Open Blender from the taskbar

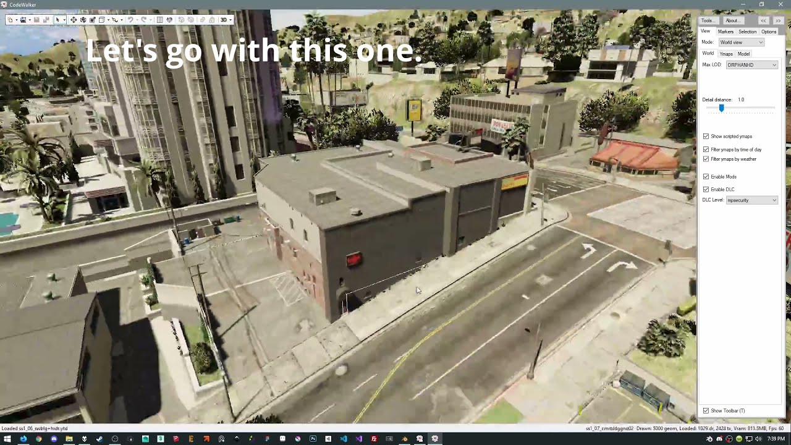[x=404, y=439]
